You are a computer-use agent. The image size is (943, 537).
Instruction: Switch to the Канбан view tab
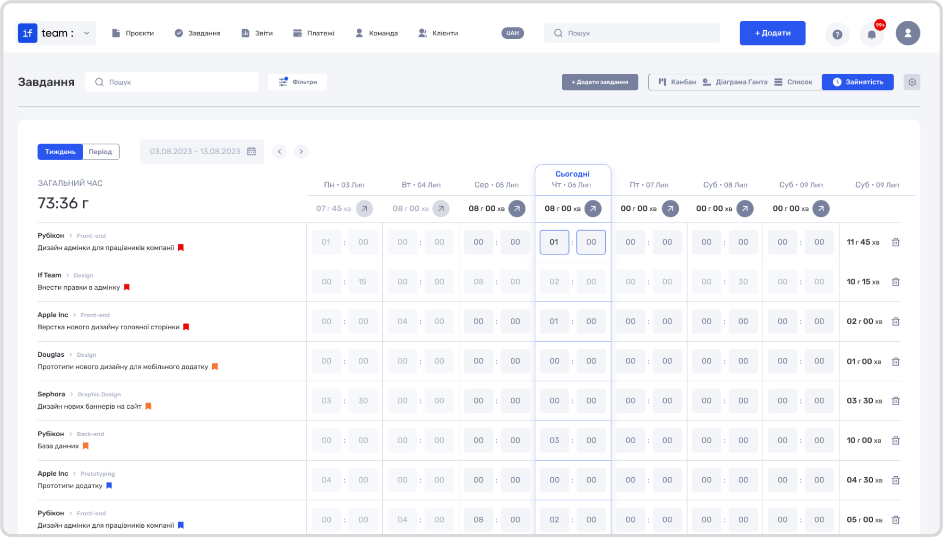[677, 82]
